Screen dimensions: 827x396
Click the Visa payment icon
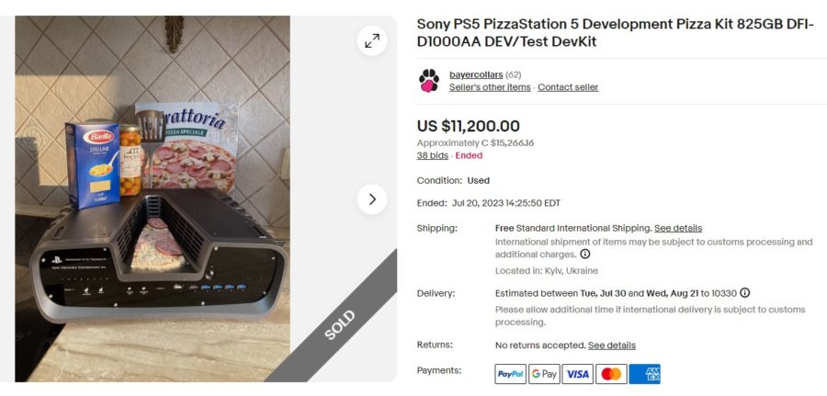click(577, 374)
